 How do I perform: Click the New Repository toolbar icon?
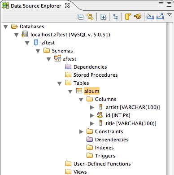coord(138,16)
